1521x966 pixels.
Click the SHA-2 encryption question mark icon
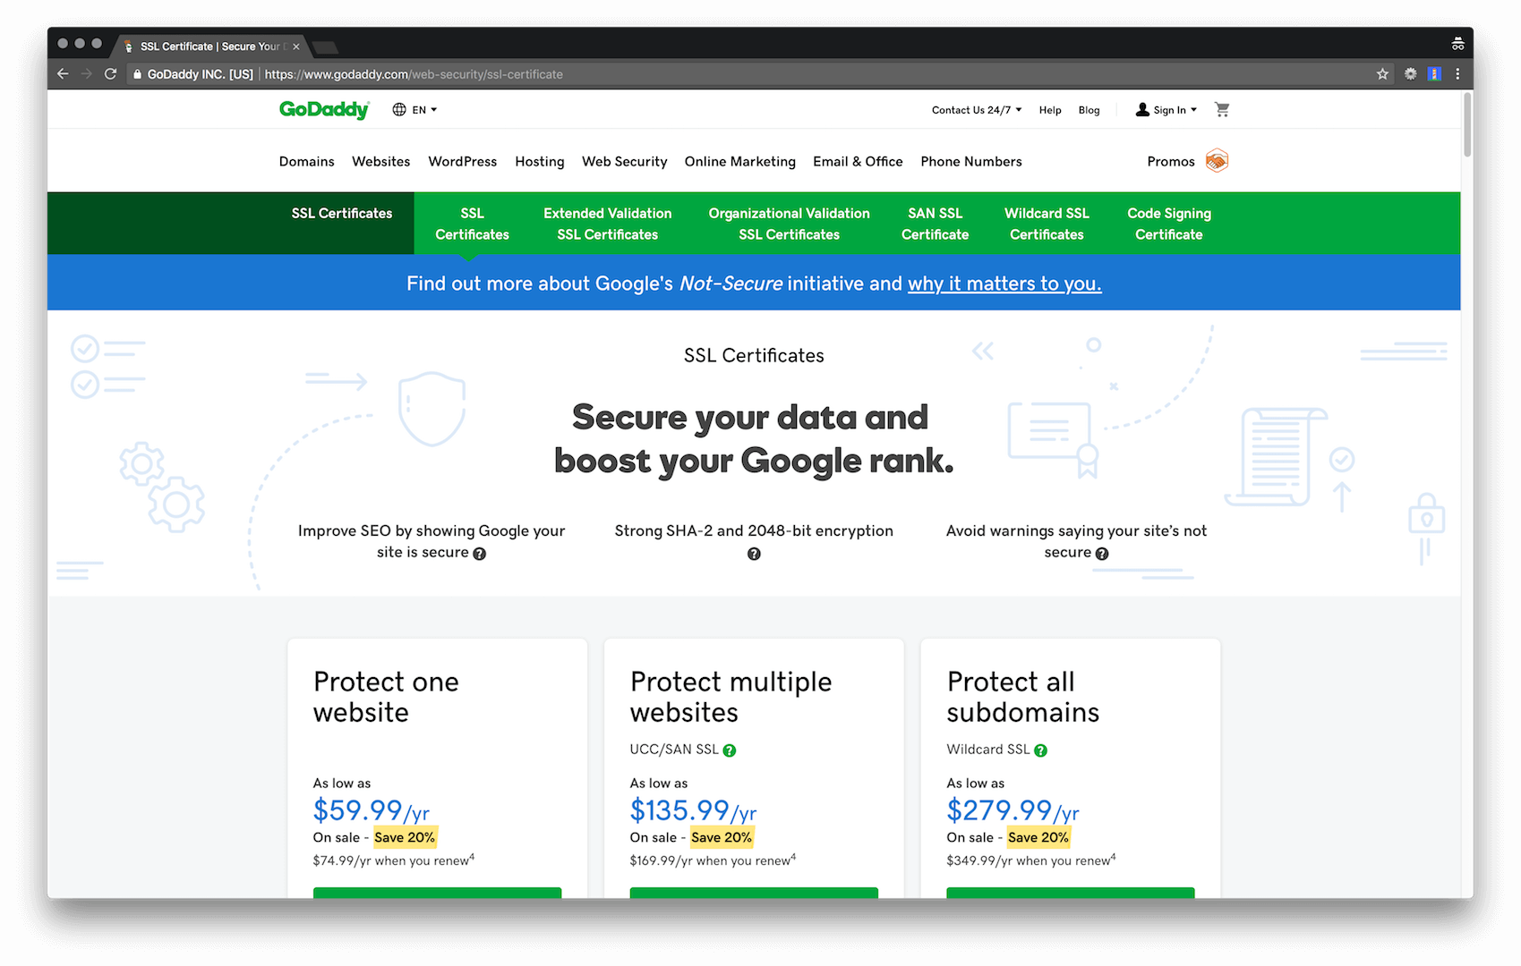[x=753, y=554]
